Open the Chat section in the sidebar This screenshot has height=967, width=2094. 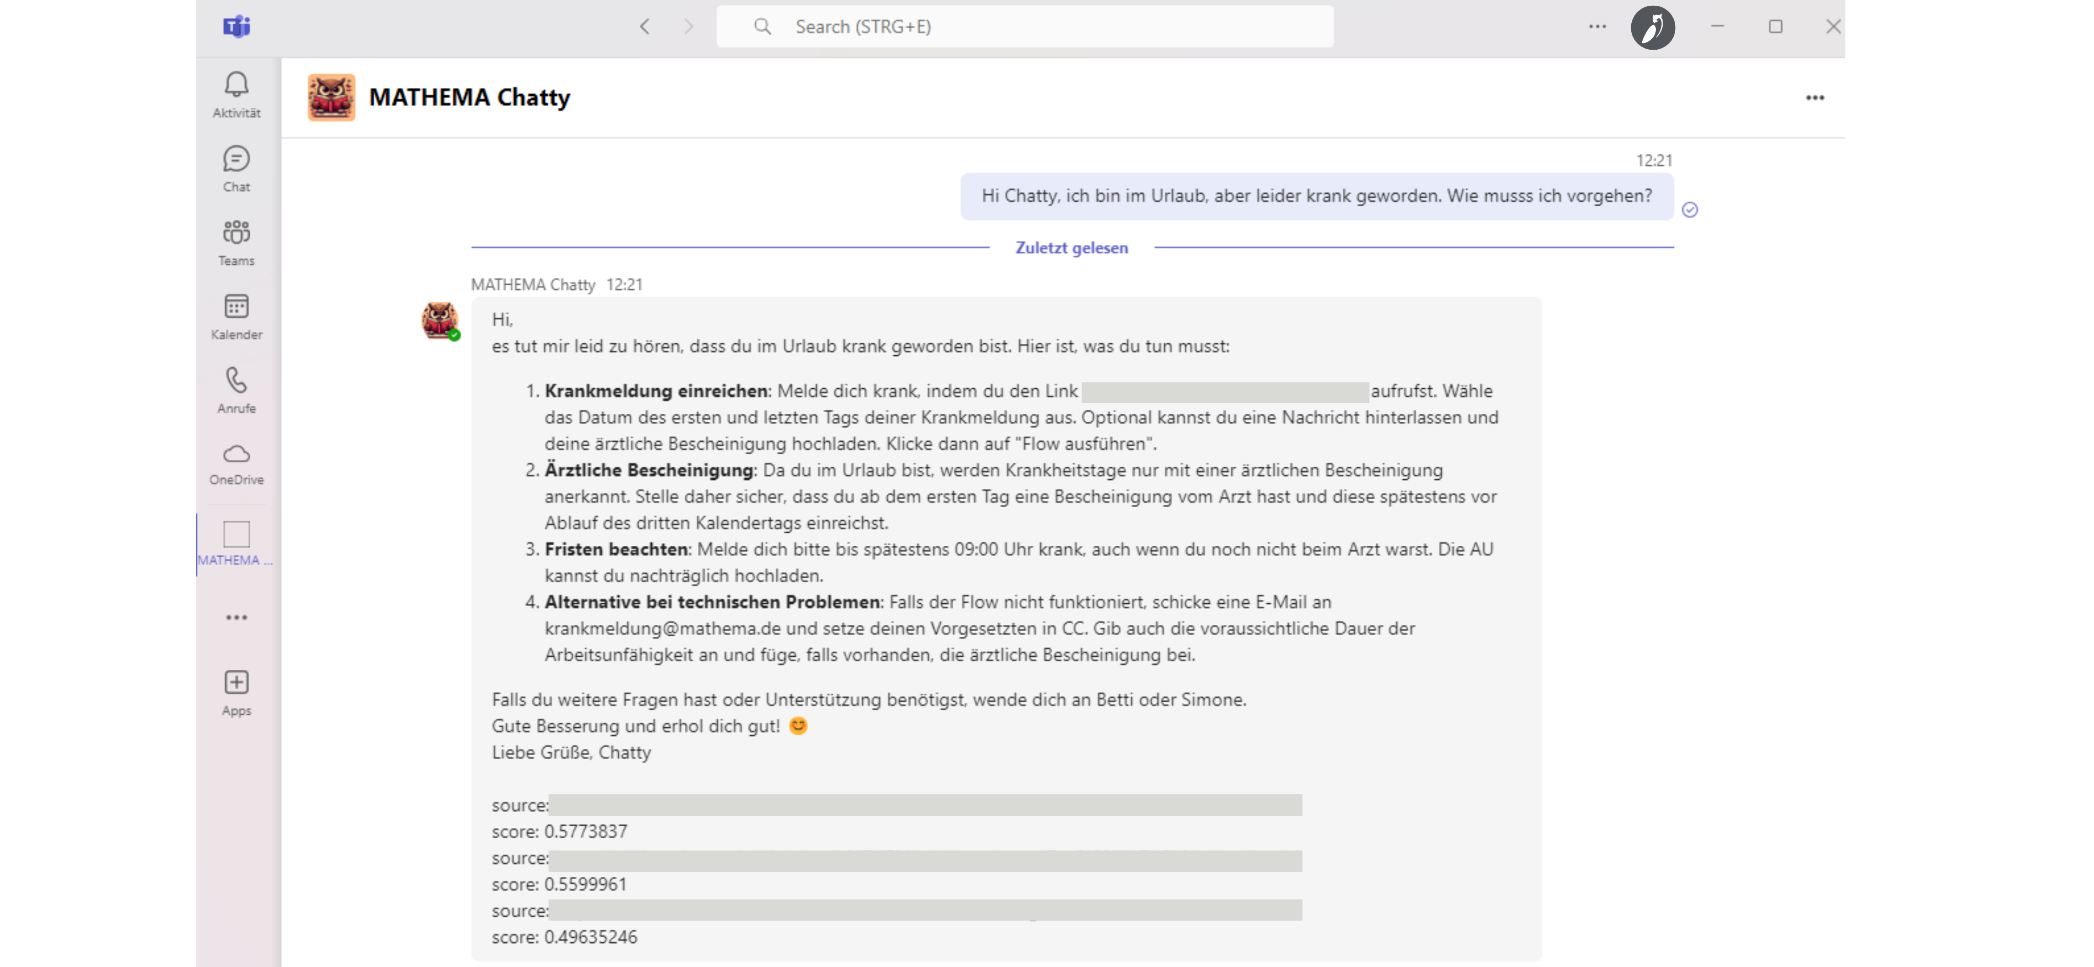pos(237,168)
